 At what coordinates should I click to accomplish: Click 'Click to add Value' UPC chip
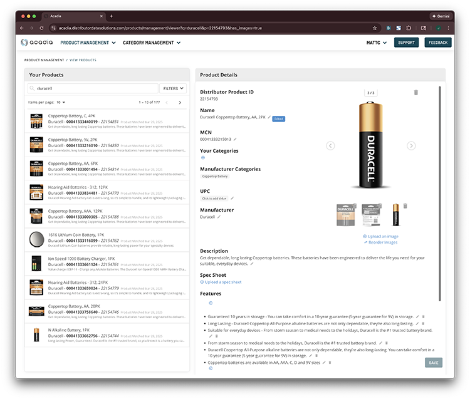tap(214, 199)
